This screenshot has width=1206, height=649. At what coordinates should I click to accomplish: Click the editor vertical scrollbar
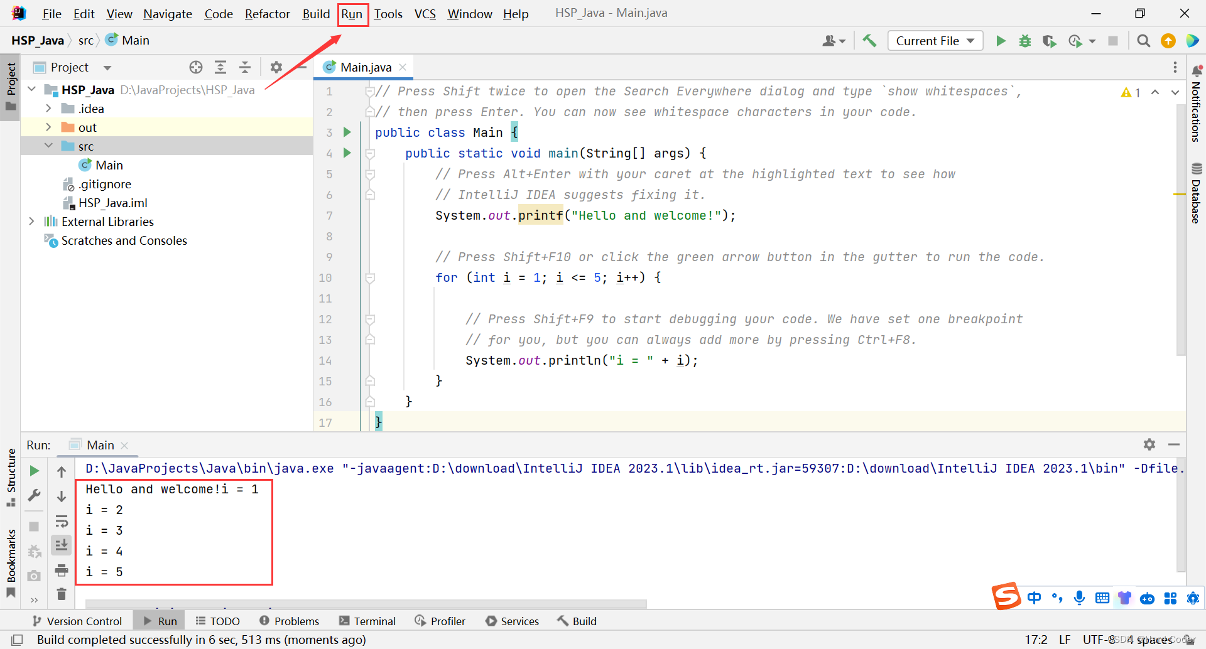pyautogui.click(x=1180, y=229)
